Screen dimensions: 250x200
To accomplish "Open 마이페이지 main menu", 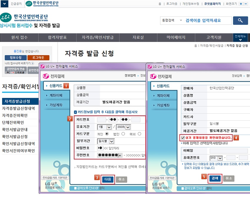I will pos(176,37).
